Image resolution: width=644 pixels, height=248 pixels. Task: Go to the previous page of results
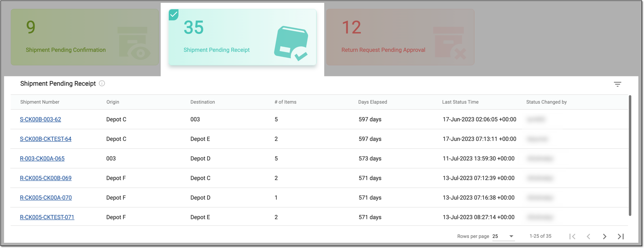[588, 236]
